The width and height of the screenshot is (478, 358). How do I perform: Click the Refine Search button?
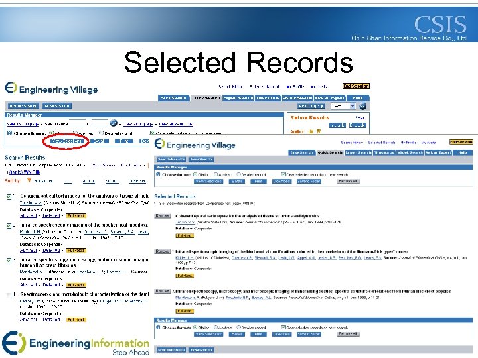tap(23, 106)
